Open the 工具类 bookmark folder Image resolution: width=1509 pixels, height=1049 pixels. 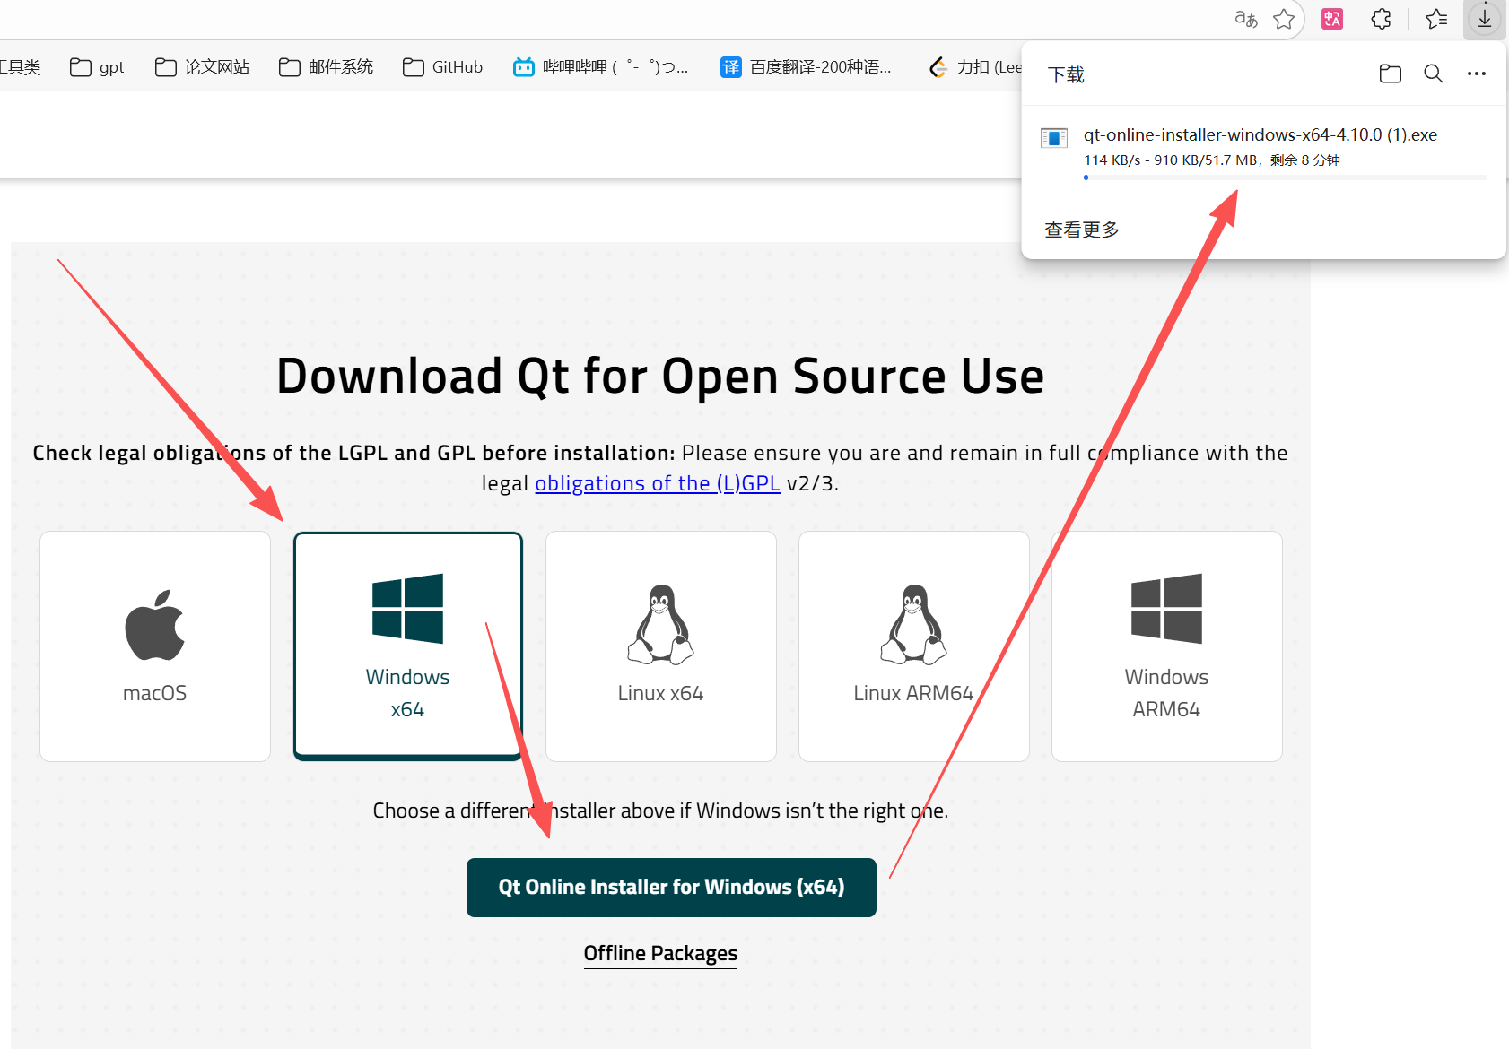pos(20,67)
